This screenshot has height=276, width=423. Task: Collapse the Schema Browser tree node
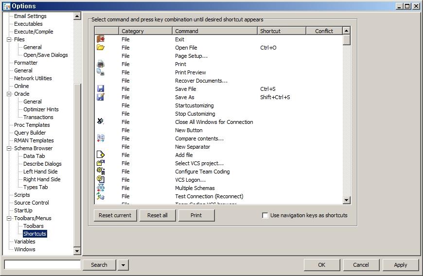[9, 148]
